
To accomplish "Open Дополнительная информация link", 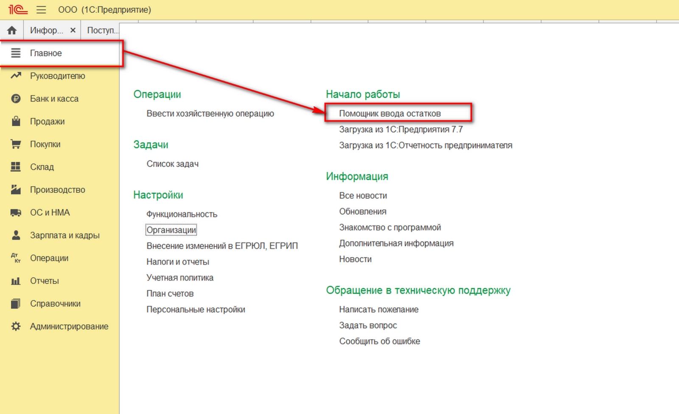I will 396,243.
